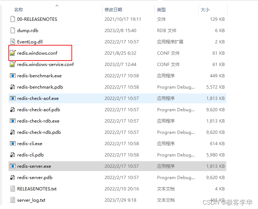
Task: Select the file name redis-benchmark.exe
Action: [39, 76]
